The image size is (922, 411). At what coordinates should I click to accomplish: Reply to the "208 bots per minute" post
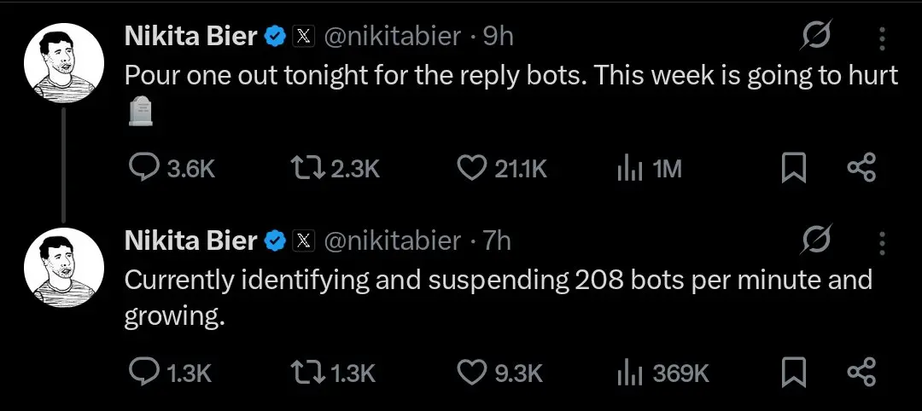point(140,372)
